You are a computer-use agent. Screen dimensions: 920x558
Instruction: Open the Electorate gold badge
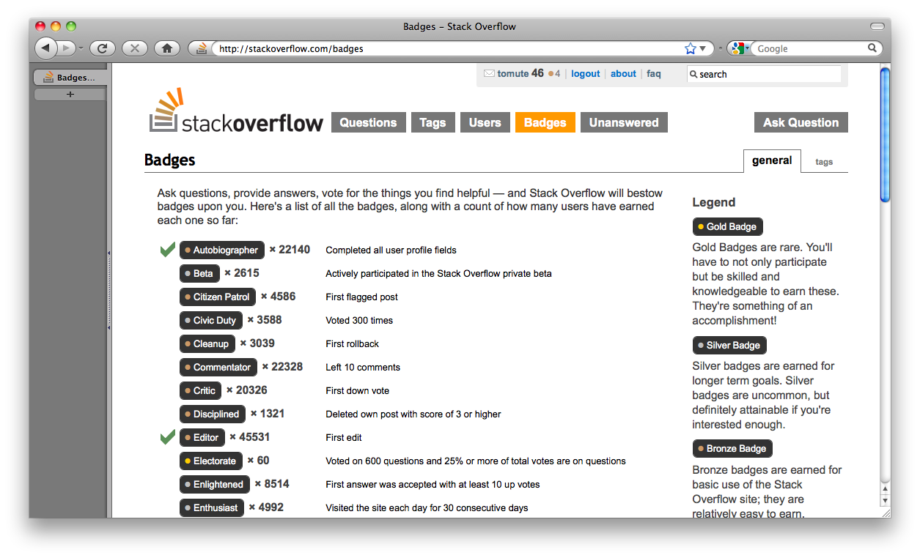(210, 461)
